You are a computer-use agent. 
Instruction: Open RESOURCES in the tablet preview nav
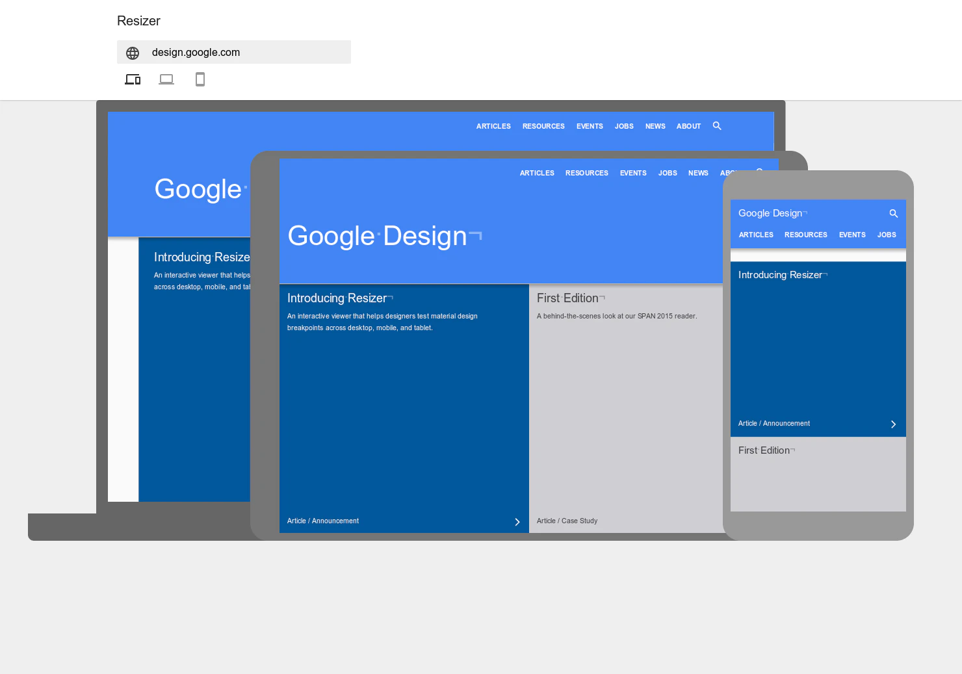[587, 173]
